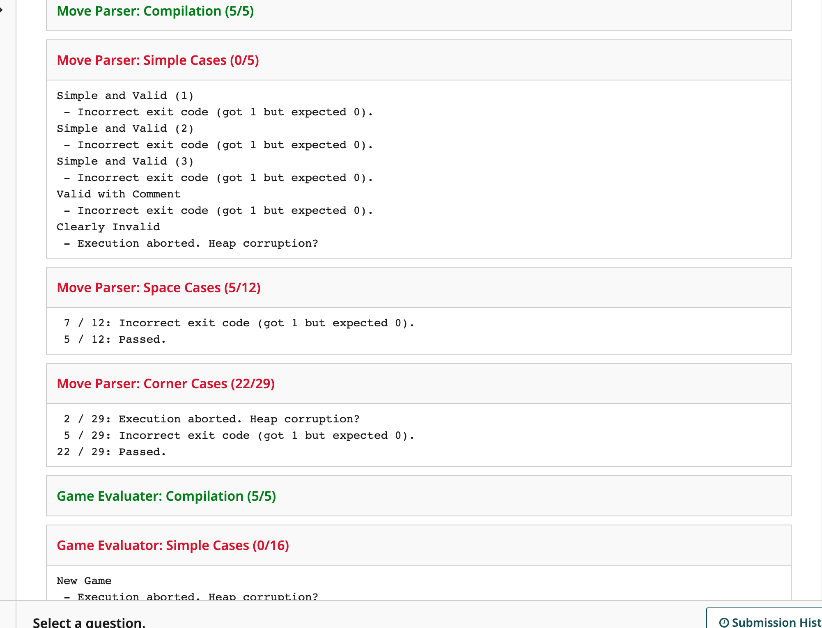Screen dimensions: 822x628
Task: Click the Simple and Valid (2) test
Action: click(125, 128)
